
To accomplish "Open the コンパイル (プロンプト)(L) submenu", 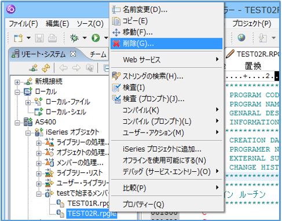I will click(166, 121).
